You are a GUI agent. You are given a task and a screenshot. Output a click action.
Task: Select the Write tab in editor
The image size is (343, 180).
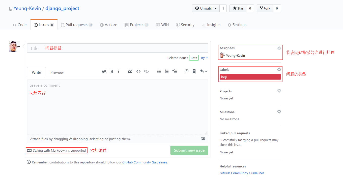[x=36, y=72]
